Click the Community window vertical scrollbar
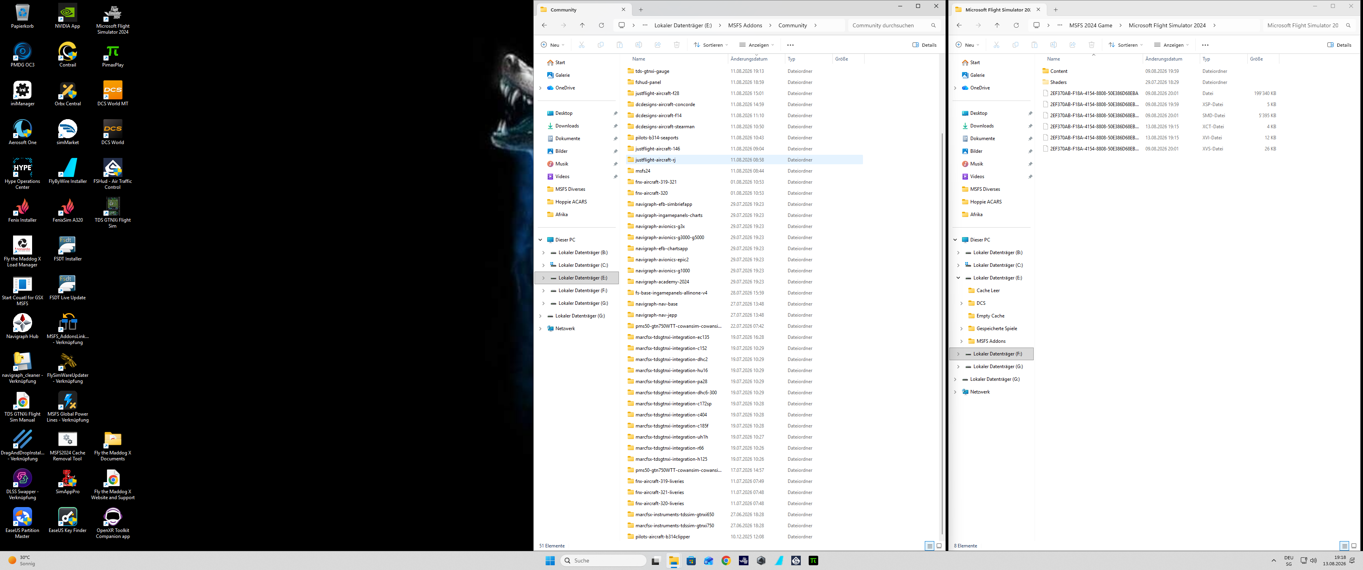Image resolution: width=1363 pixels, height=570 pixels. pyautogui.click(x=942, y=333)
